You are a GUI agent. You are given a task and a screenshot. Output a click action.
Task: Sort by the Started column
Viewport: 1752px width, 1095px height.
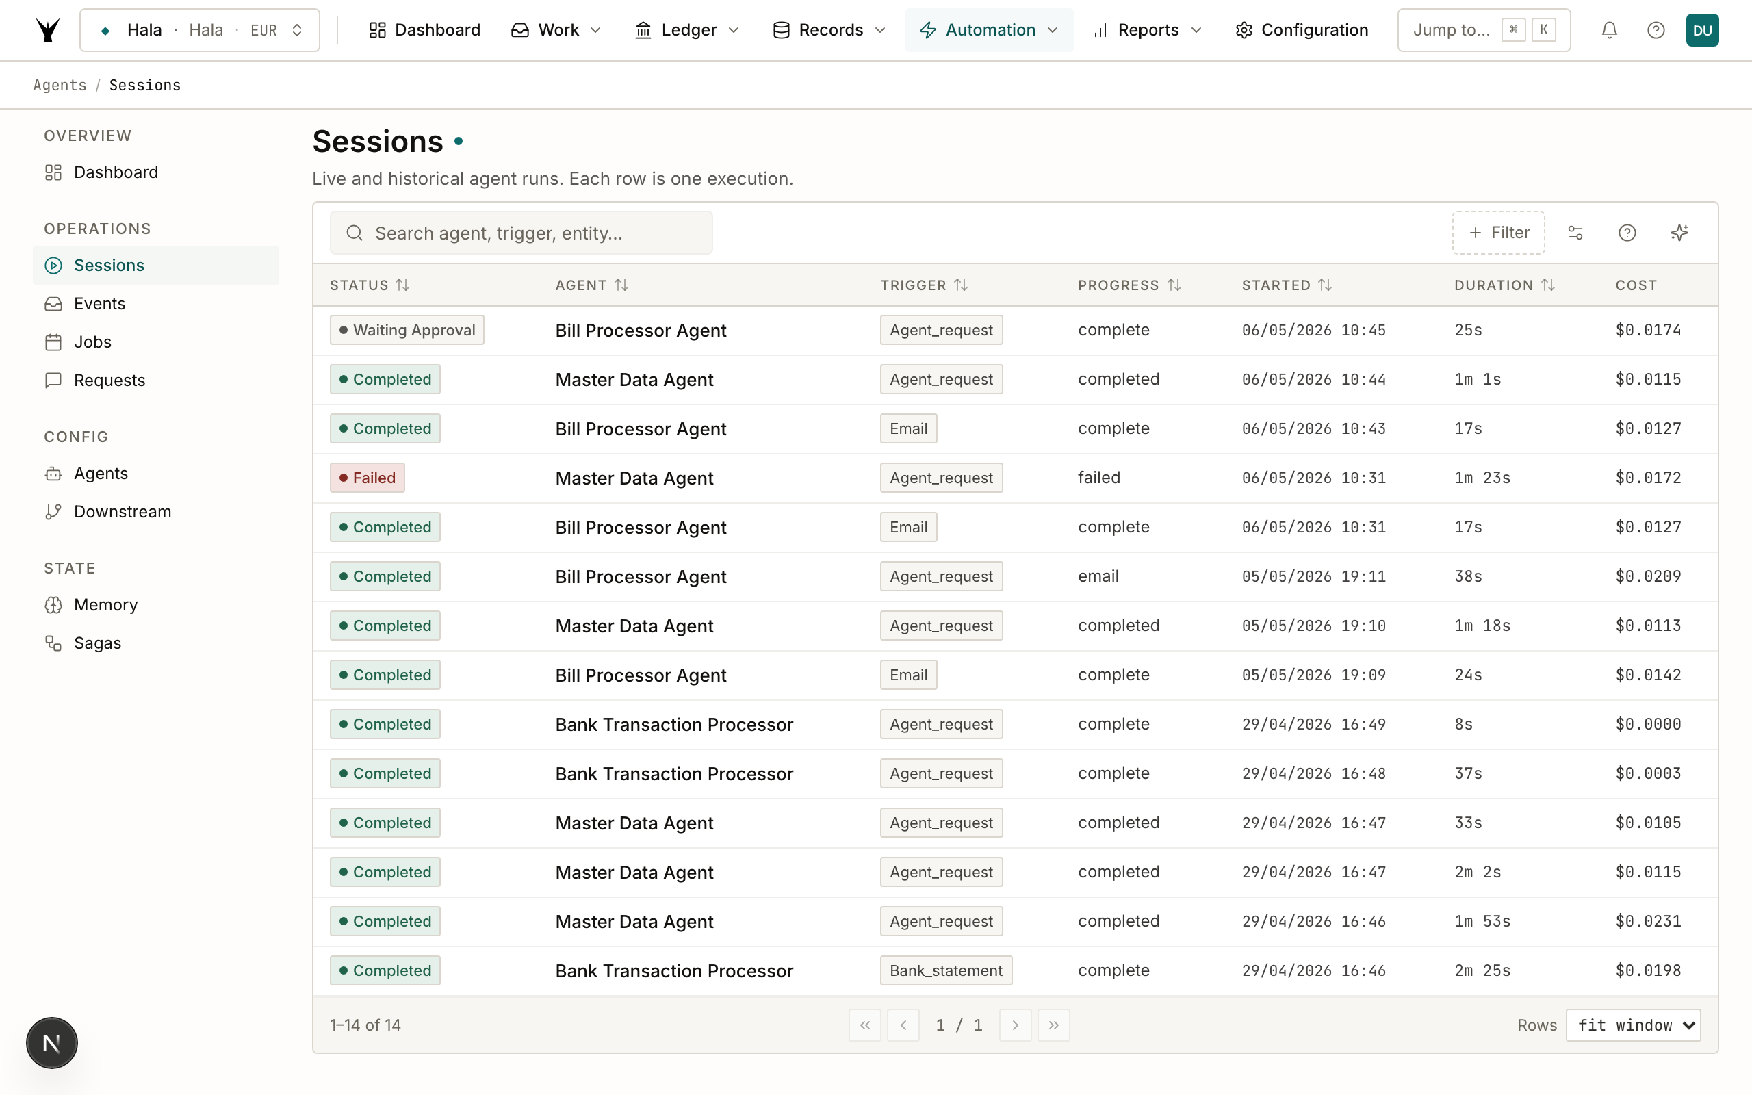(x=1287, y=285)
